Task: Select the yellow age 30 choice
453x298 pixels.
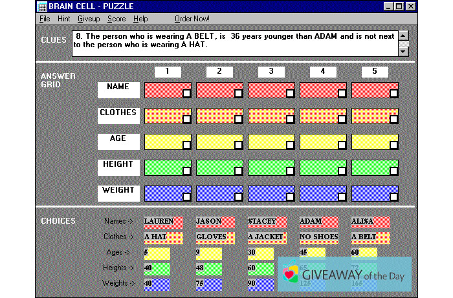Action: 260,253
